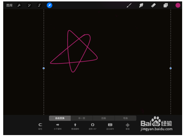Image resolution: width=185 pixels, height=139 pixels.
Task: Open 插值 Interpolation options
Action: [127, 126]
